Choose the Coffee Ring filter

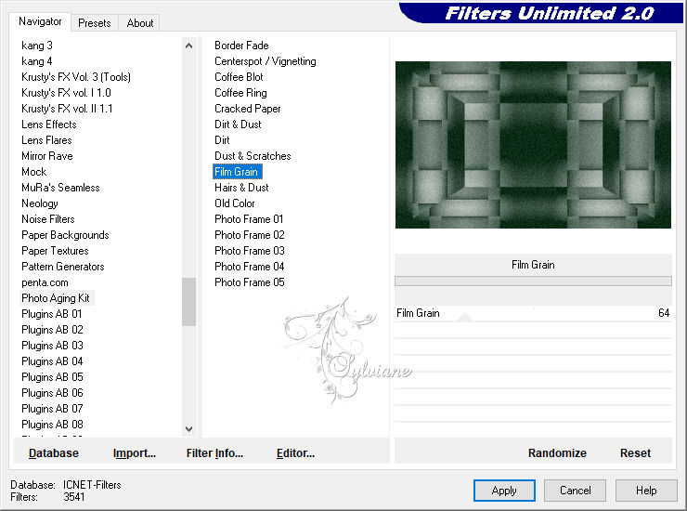click(240, 93)
